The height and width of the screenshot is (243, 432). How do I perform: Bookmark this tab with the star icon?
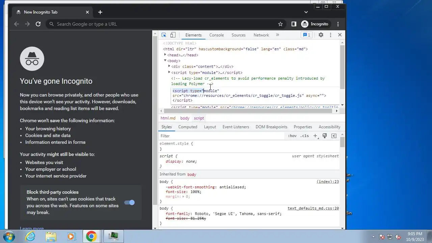click(x=280, y=24)
